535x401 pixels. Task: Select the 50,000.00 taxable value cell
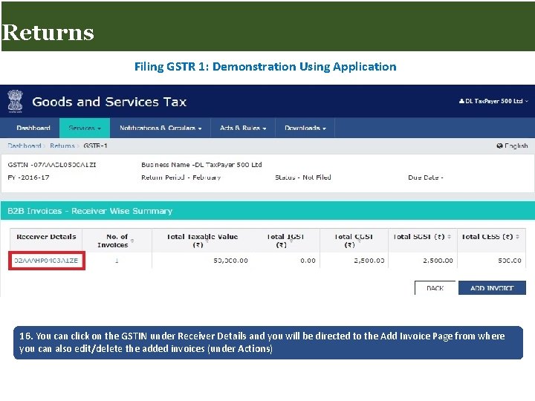pyautogui.click(x=230, y=261)
